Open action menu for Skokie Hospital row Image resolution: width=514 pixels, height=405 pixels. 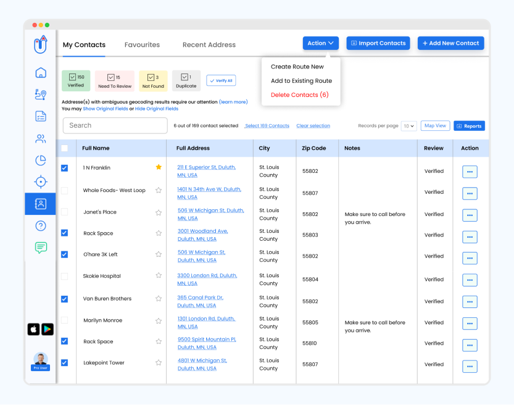470,280
